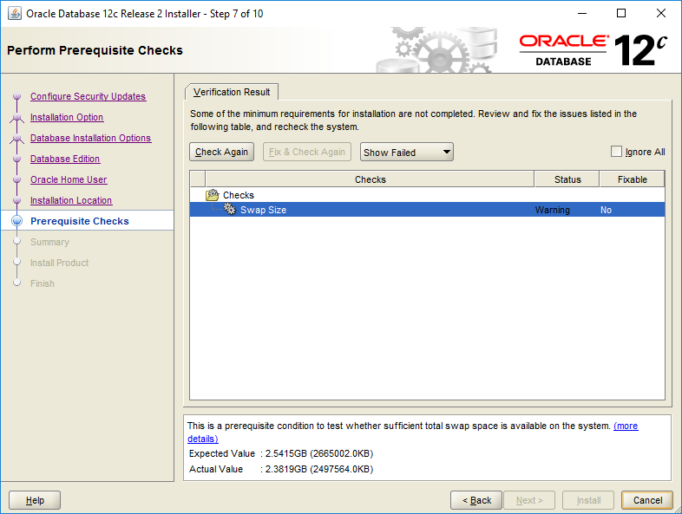
Task: Select the Swap Size check row
Action: [x=427, y=210]
